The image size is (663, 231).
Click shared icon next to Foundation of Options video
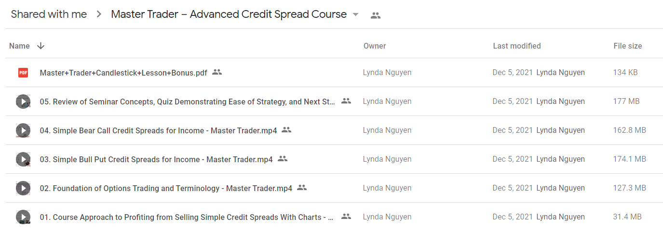pyautogui.click(x=302, y=188)
